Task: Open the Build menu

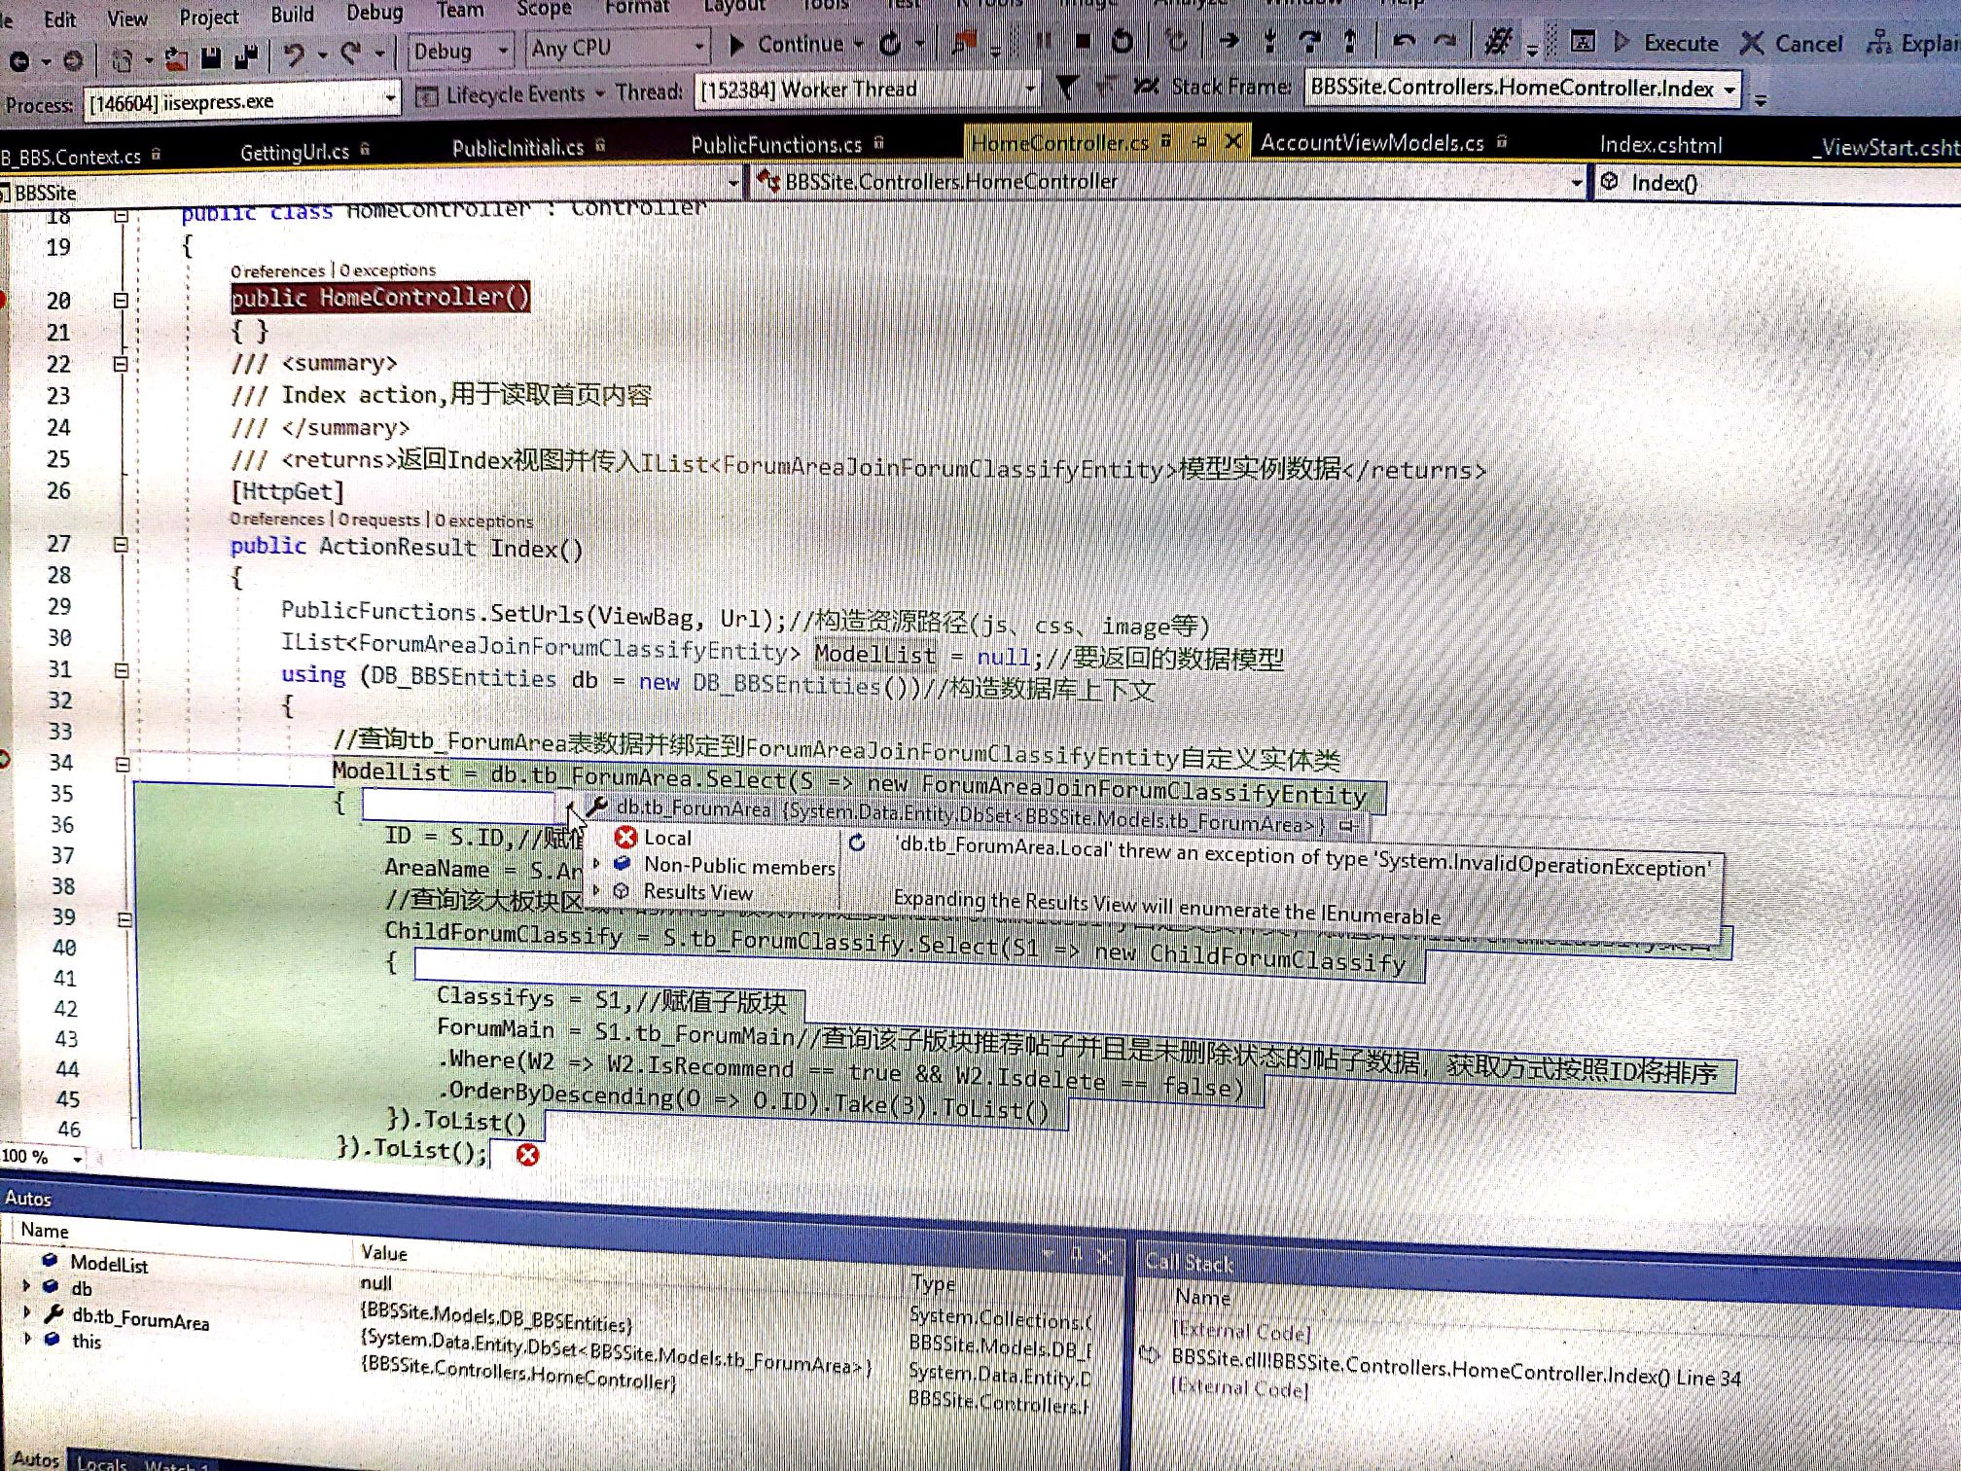Action: tap(292, 15)
